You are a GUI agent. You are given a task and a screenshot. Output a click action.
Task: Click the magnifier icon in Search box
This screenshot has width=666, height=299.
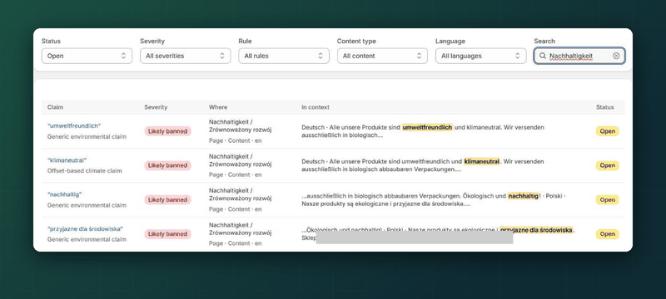543,56
